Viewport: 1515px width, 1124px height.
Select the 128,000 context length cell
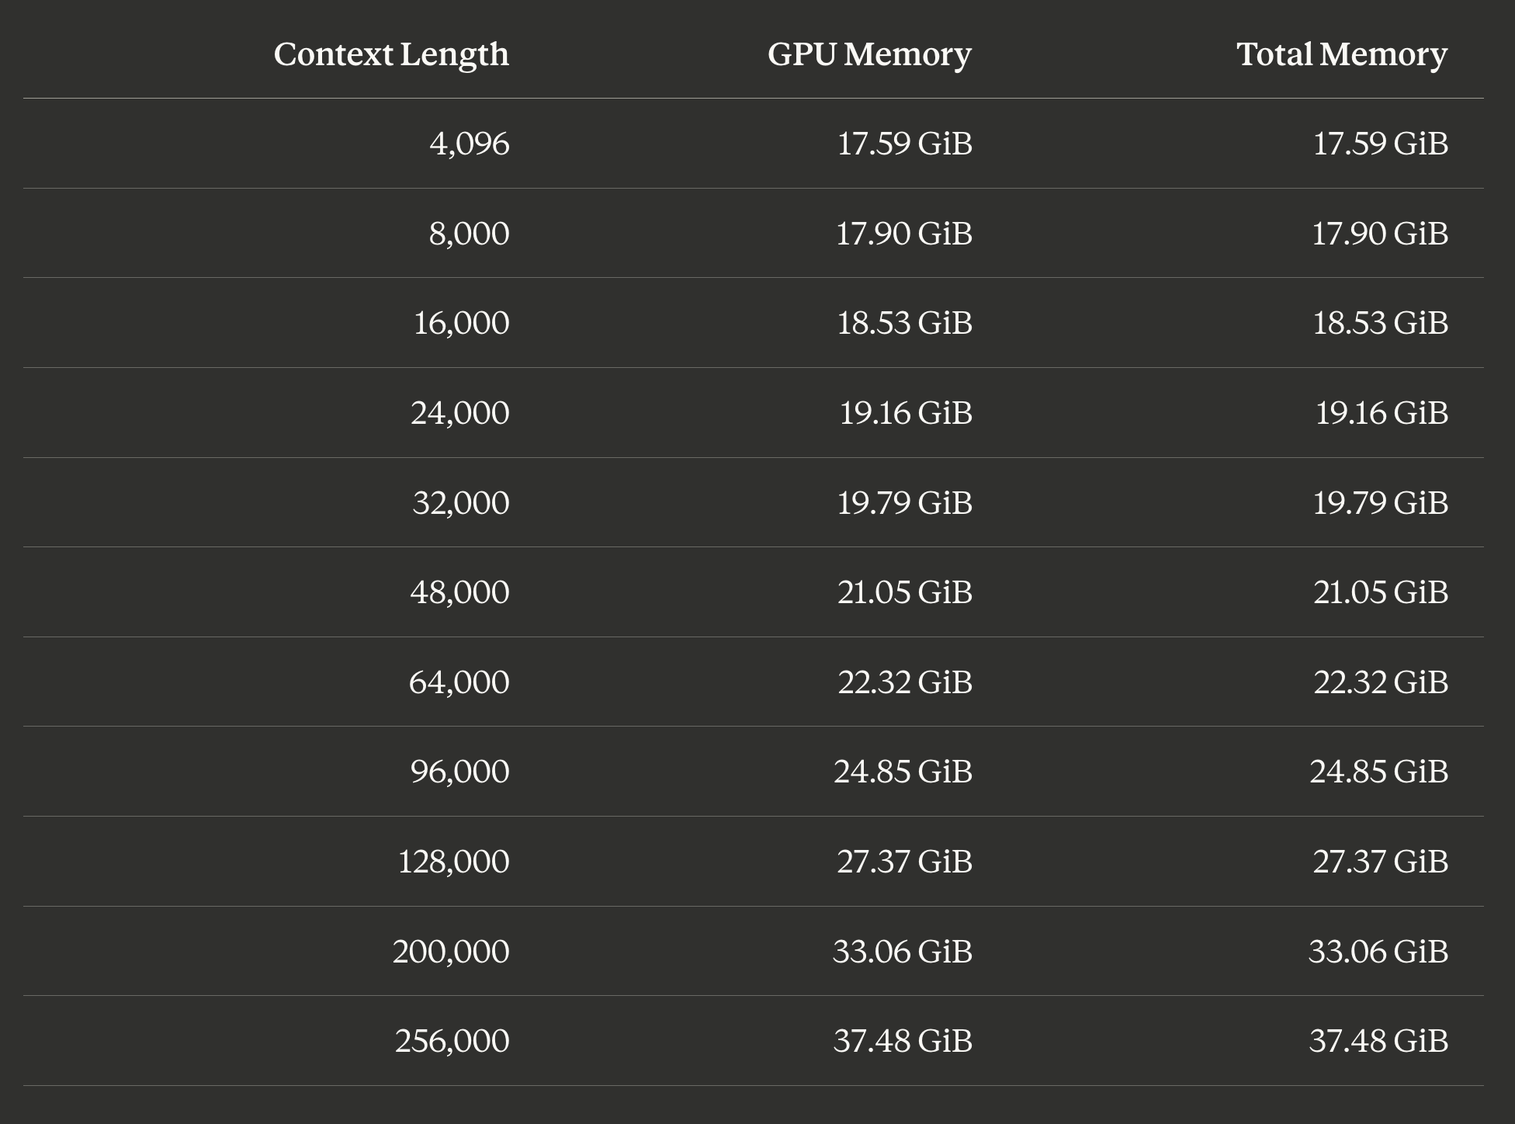pos(454,862)
